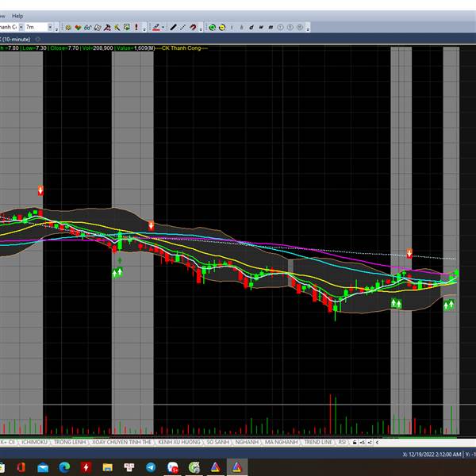Viewport: 476px width, 476px height.
Task: Launch Microsoft Edge from the taskbar
Action: tap(64, 467)
